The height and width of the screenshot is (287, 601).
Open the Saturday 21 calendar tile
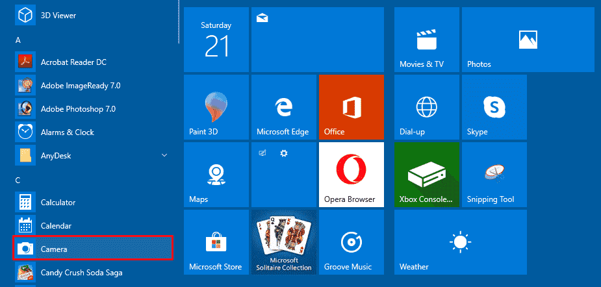[216, 40]
